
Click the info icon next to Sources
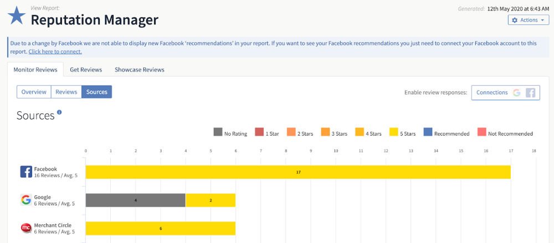click(x=59, y=112)
